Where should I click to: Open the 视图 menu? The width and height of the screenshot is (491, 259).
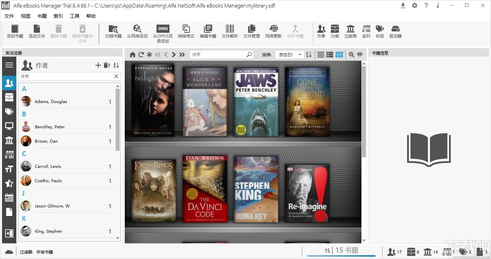point(25,16)
